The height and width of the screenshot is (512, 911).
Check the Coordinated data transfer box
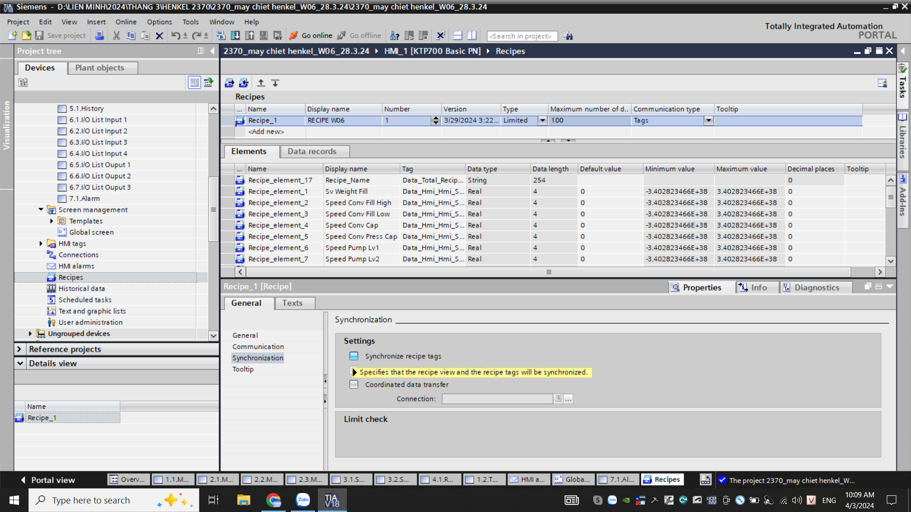pos(354,384)
